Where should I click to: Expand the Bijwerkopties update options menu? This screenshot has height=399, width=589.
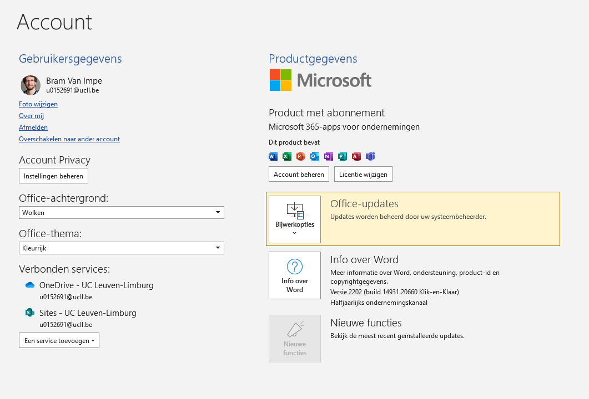295,219
